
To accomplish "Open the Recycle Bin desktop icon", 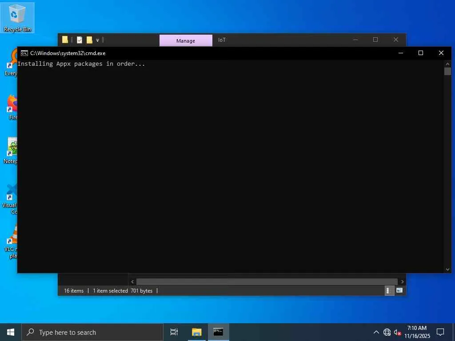I will (x=17, y=17).
